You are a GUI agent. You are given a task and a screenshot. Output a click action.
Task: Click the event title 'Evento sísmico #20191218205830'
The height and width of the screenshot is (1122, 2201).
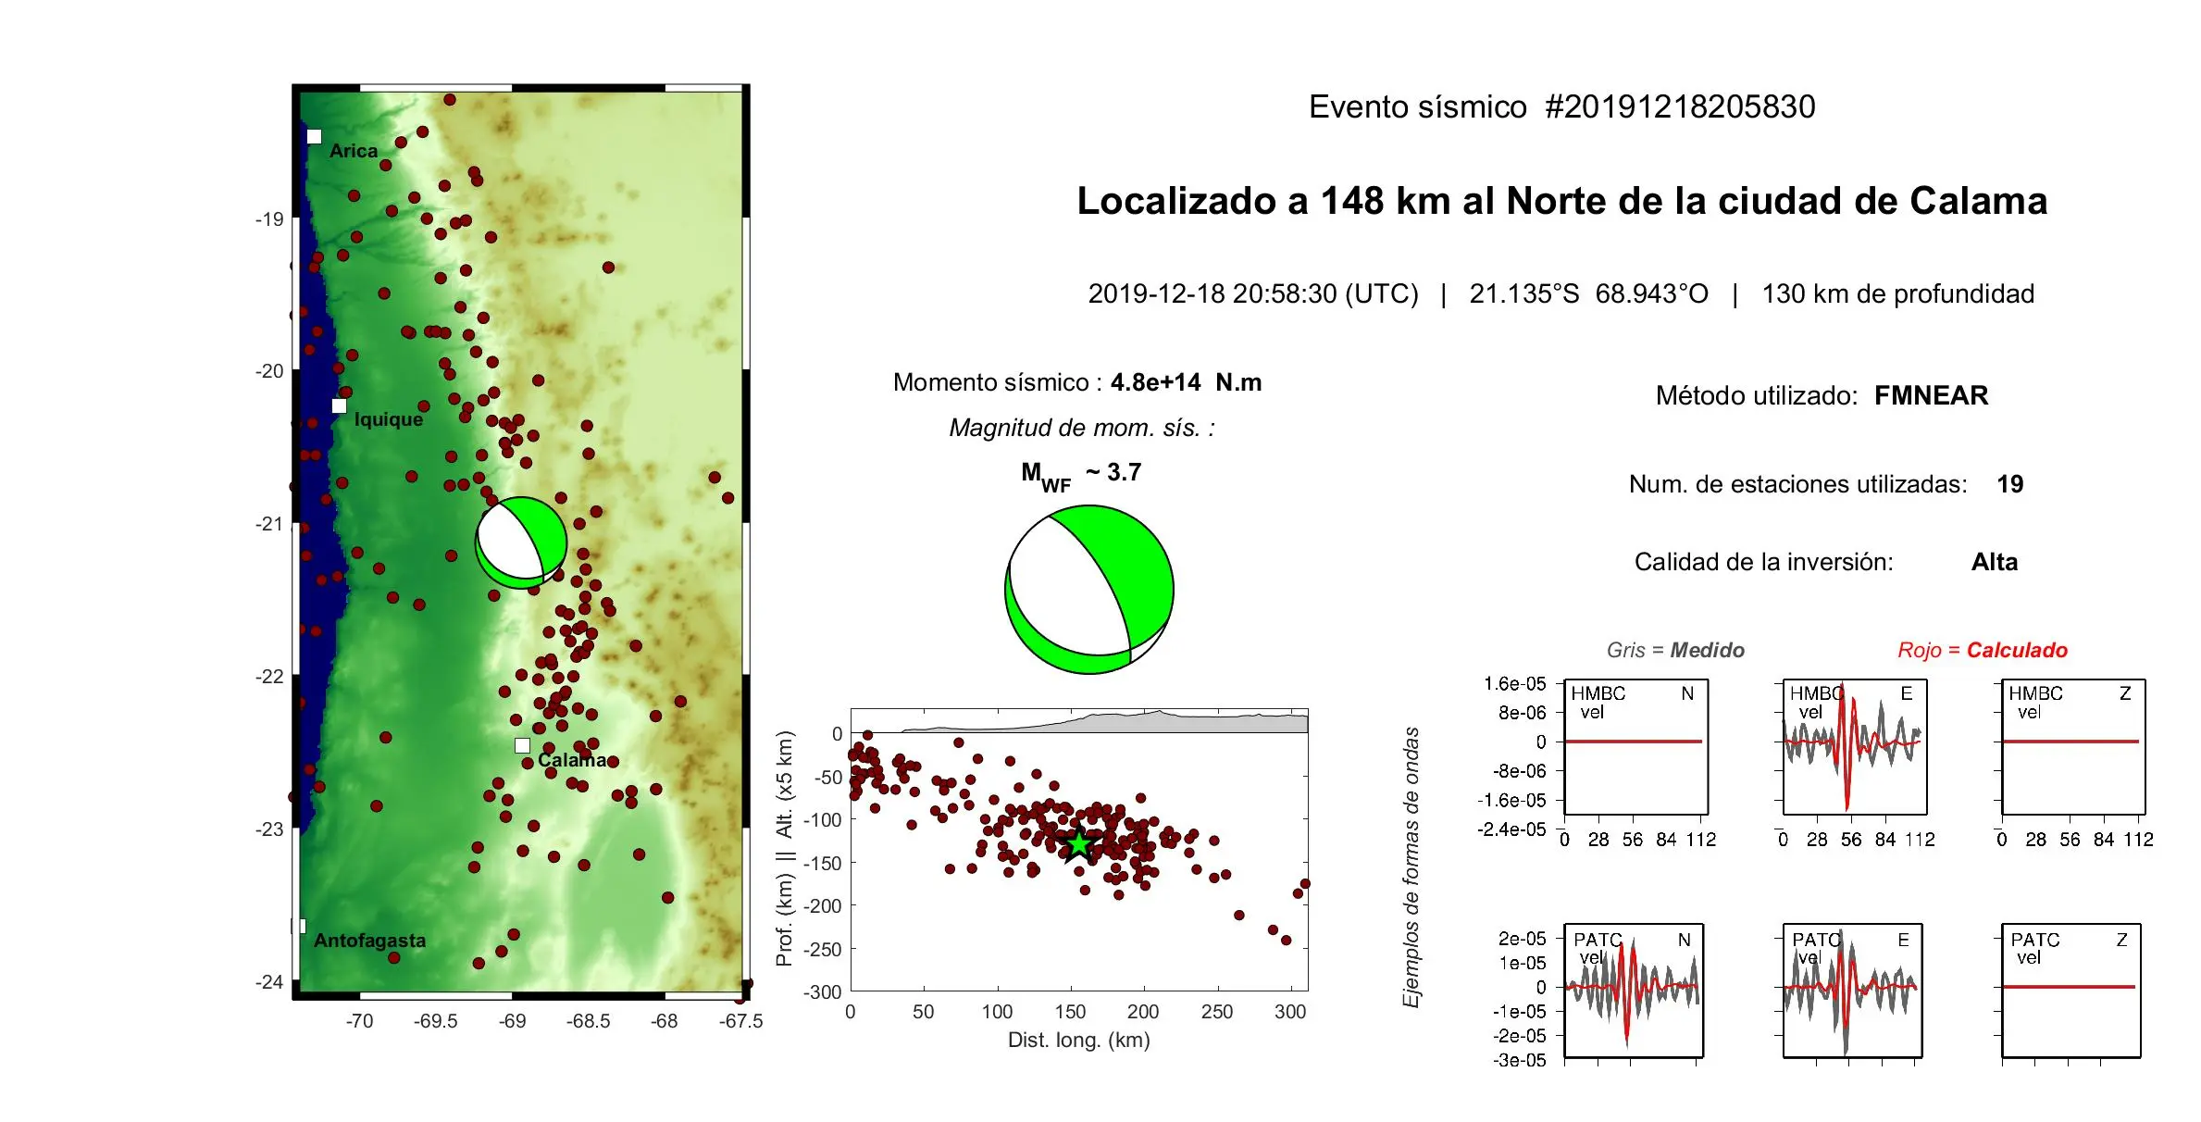coord(1561,106)
